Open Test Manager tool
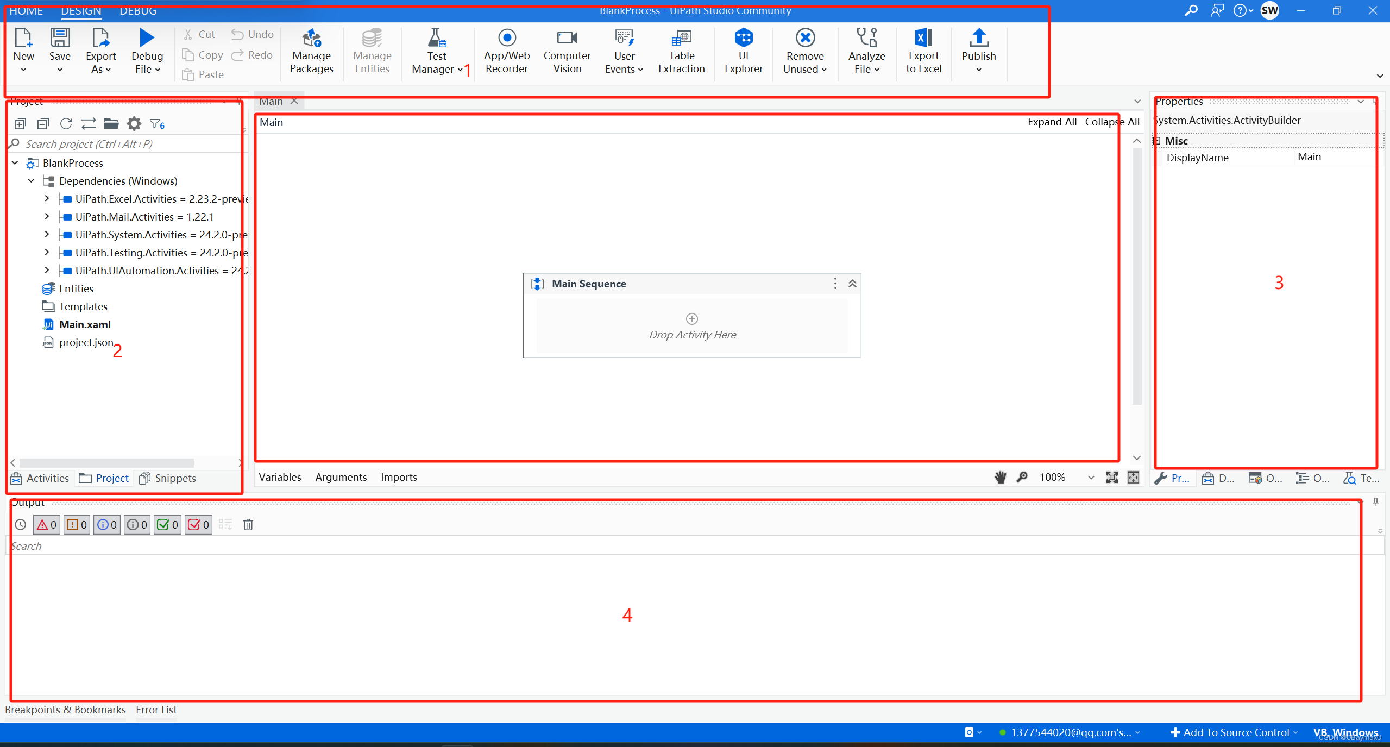 pos(437,51)
